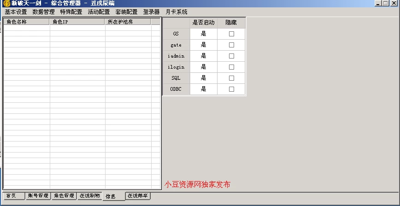Screen dimensions: 400x206
Task: Open the 活动配置 menu
Action: tap(99, 12)
